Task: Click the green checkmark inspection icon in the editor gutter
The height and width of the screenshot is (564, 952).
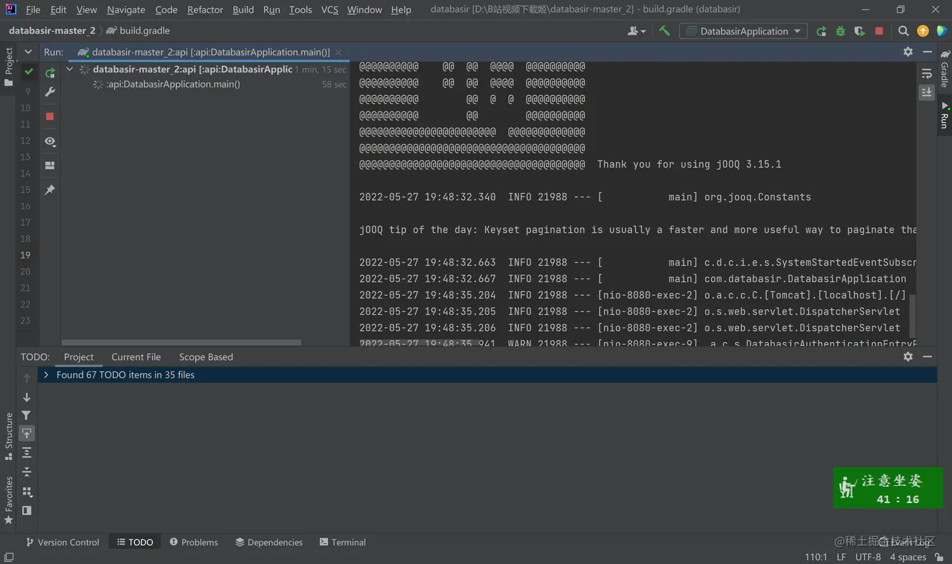Action: [28, 72]
